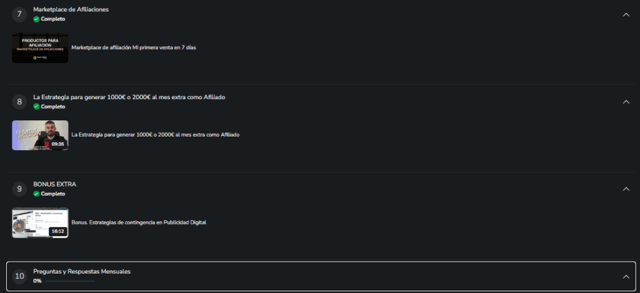Toggle Preguntas y Respuestas Mensuales chevron

(x=626, y=276)
